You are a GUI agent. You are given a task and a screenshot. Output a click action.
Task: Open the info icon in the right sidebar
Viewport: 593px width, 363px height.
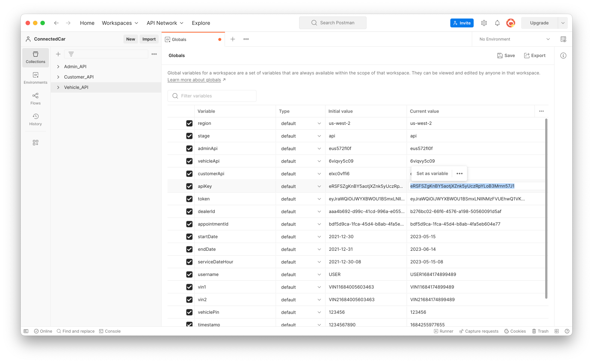click(x=563, y=56)
